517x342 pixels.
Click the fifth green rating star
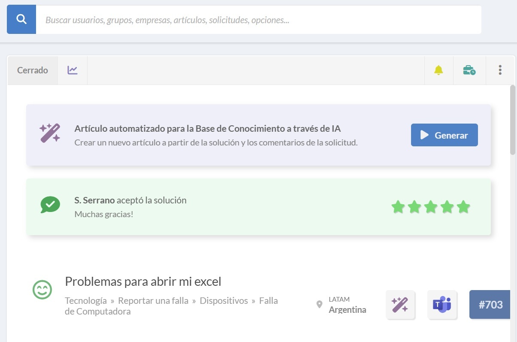[x=463, y=207]
